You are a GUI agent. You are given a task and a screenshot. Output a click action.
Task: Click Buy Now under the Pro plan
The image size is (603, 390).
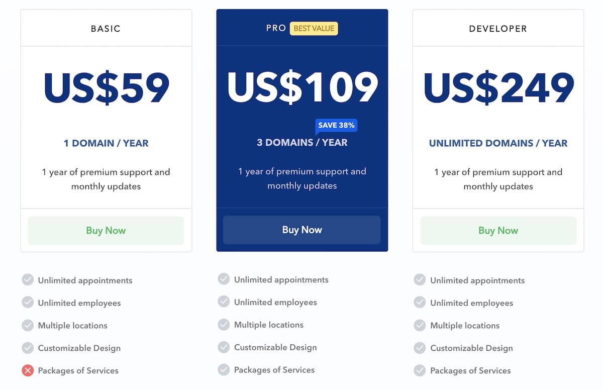302,230
